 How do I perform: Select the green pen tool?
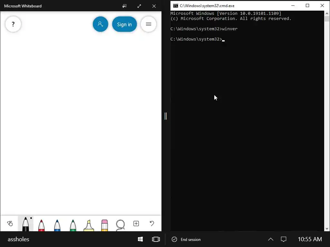(x=73, y=225)
